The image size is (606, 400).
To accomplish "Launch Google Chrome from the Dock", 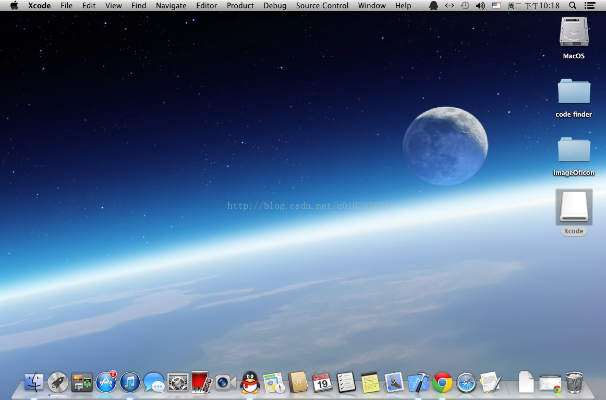I will (442, 383).
